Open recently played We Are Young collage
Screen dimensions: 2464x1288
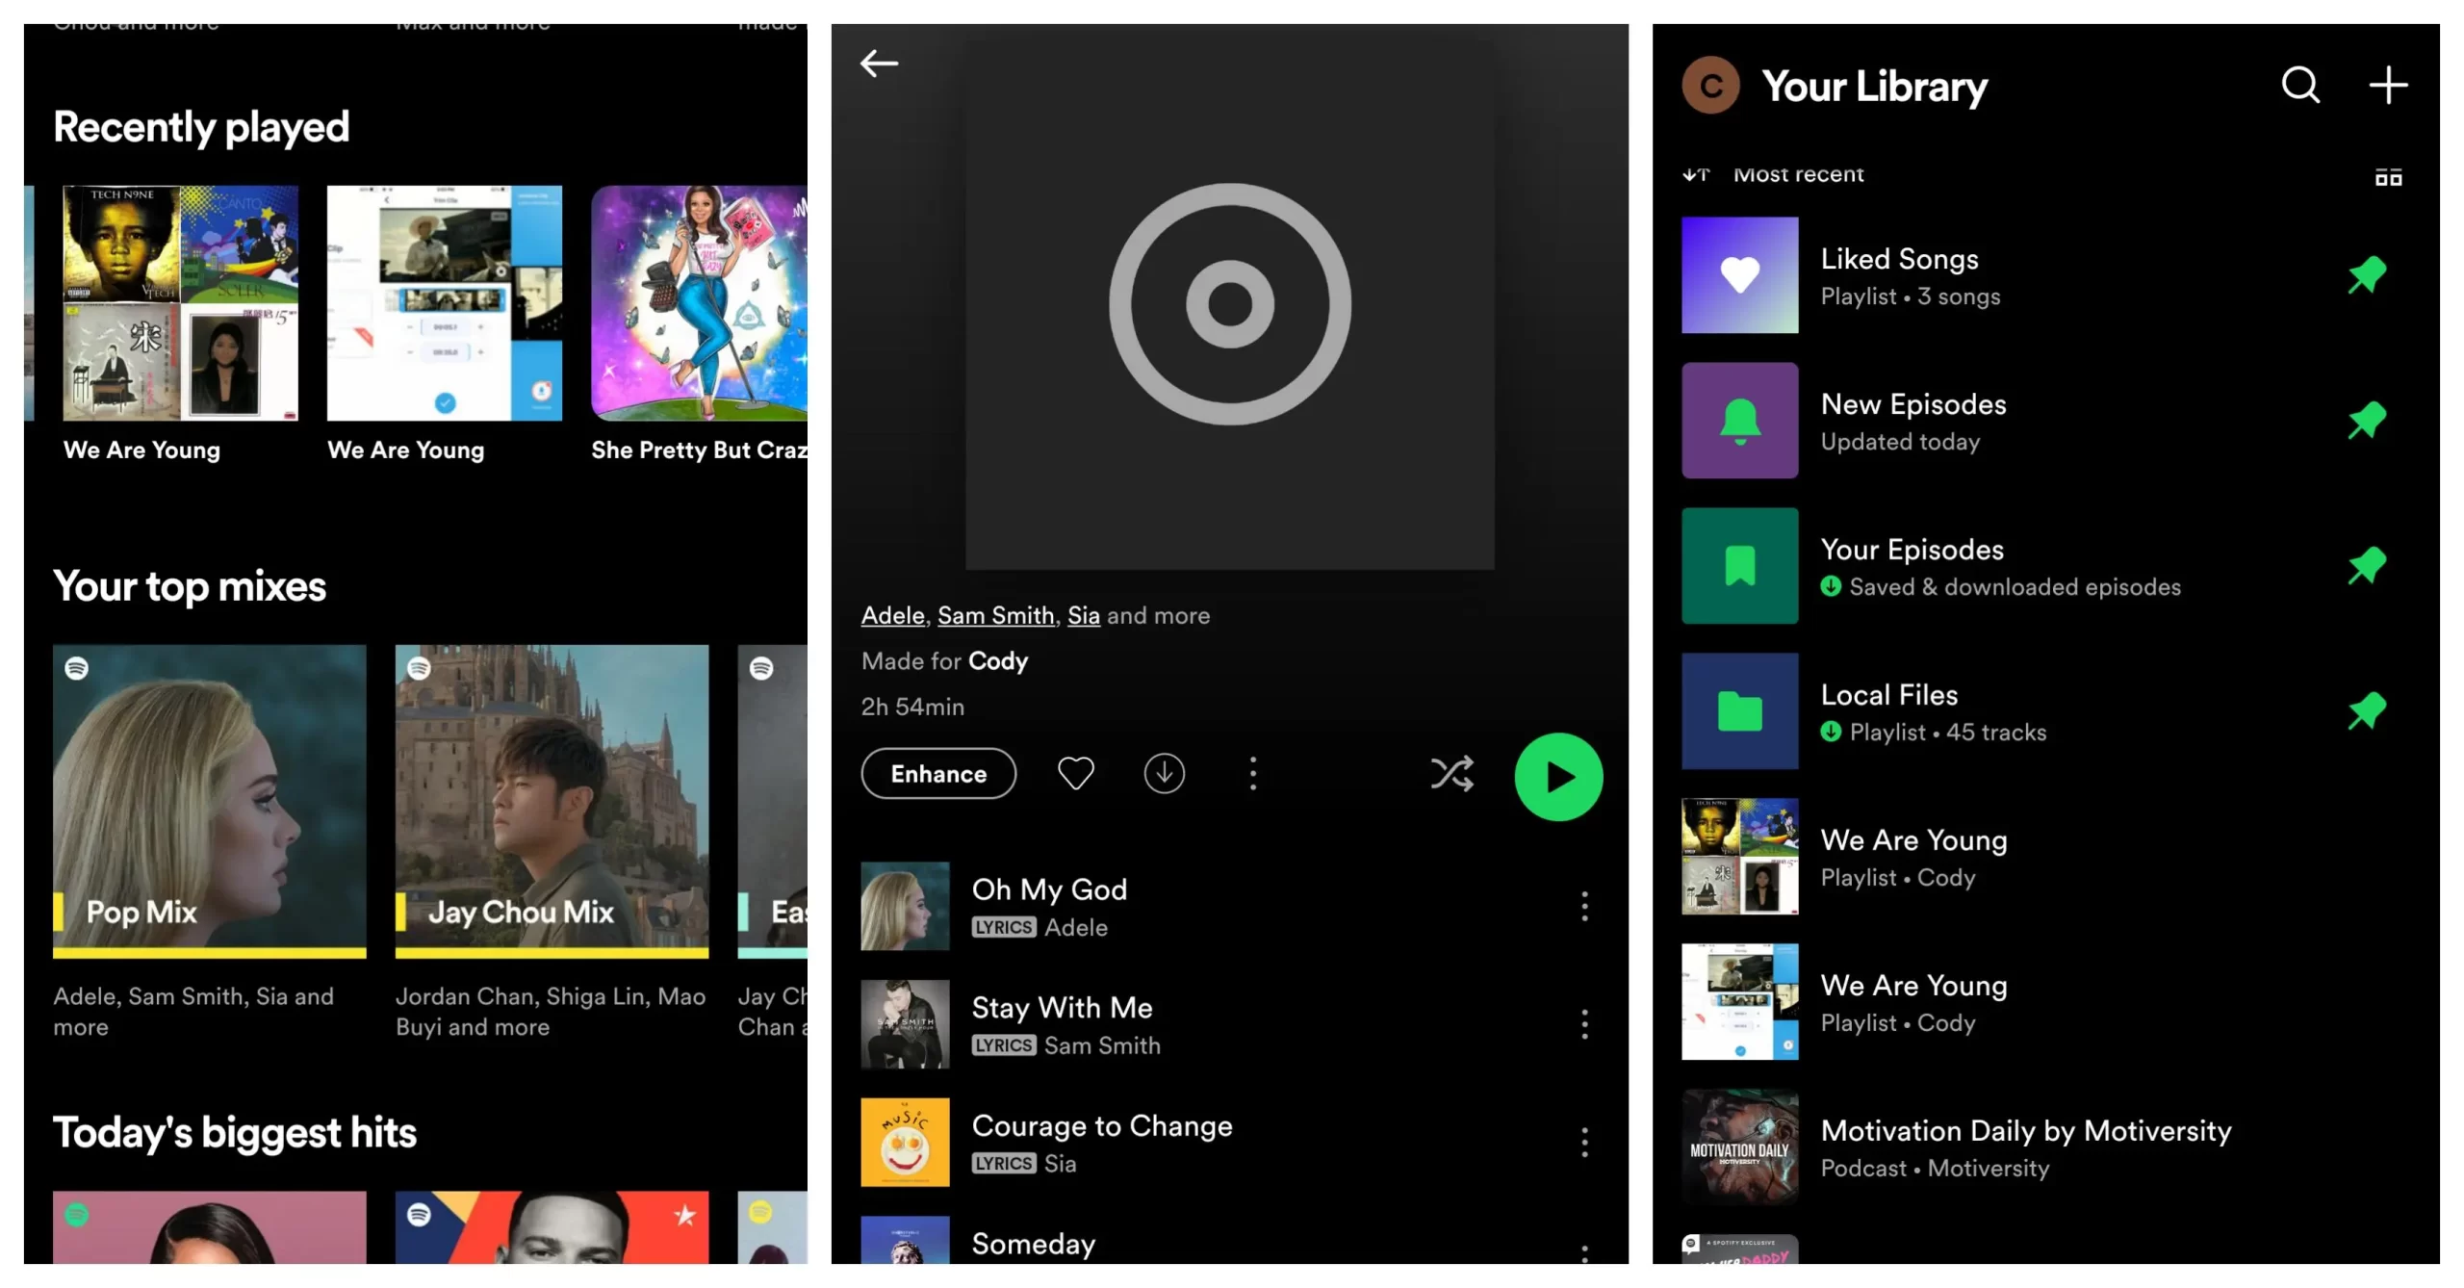pyautogui.click(x=180, y=303)
